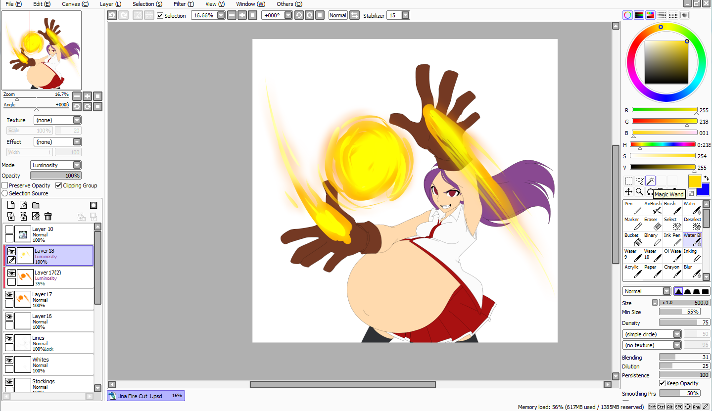
Task: Swap foreground and background colors
Action: click(x=707, y=179)
